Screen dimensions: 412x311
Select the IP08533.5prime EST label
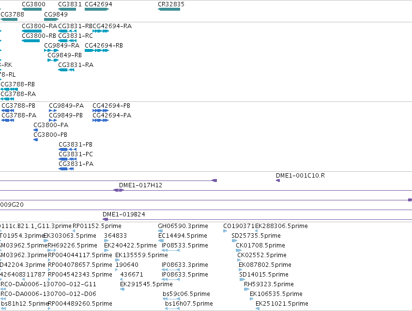185,246
